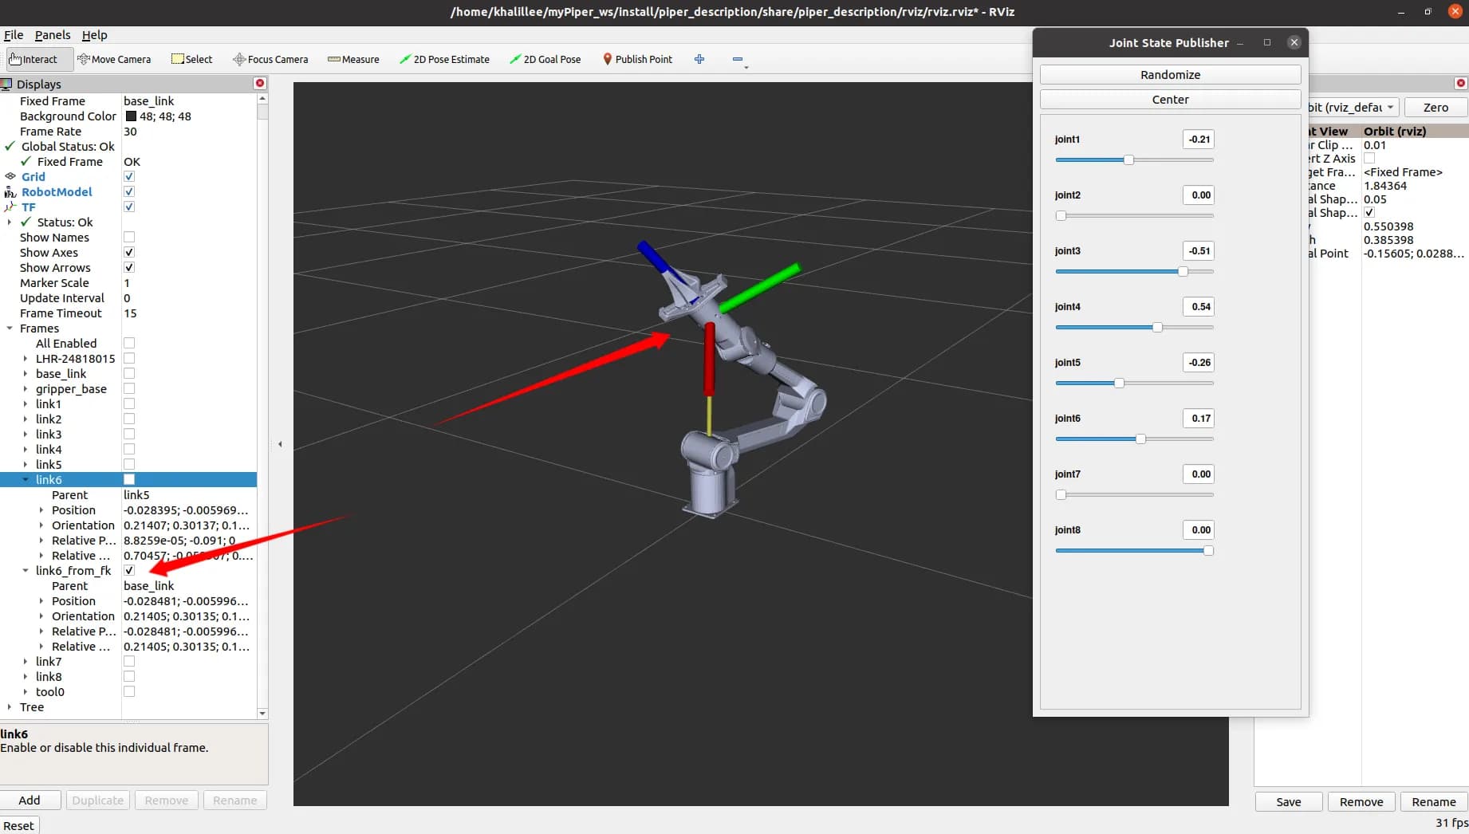This screenshot has height=834, width=1469.
Task: Click the Randomize button
Action: [x=1169, y=74]
